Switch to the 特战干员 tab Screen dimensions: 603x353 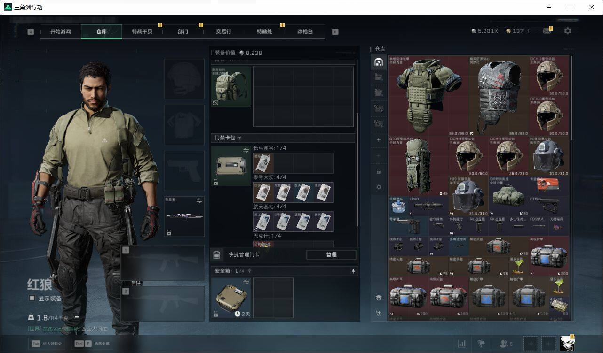[142, 31]
